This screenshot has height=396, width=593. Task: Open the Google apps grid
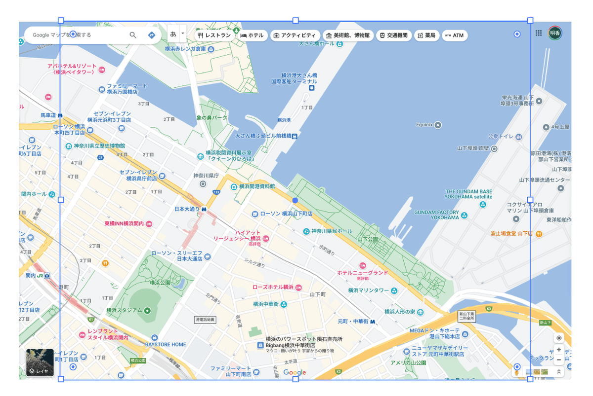(x=539, y=33)
